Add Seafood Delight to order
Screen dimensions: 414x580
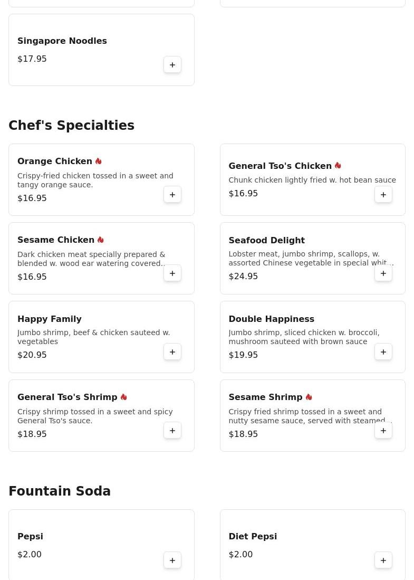(383, 273)
